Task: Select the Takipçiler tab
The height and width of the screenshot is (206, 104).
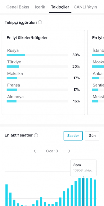Action: pyautogui.click(x=60, y=7)
